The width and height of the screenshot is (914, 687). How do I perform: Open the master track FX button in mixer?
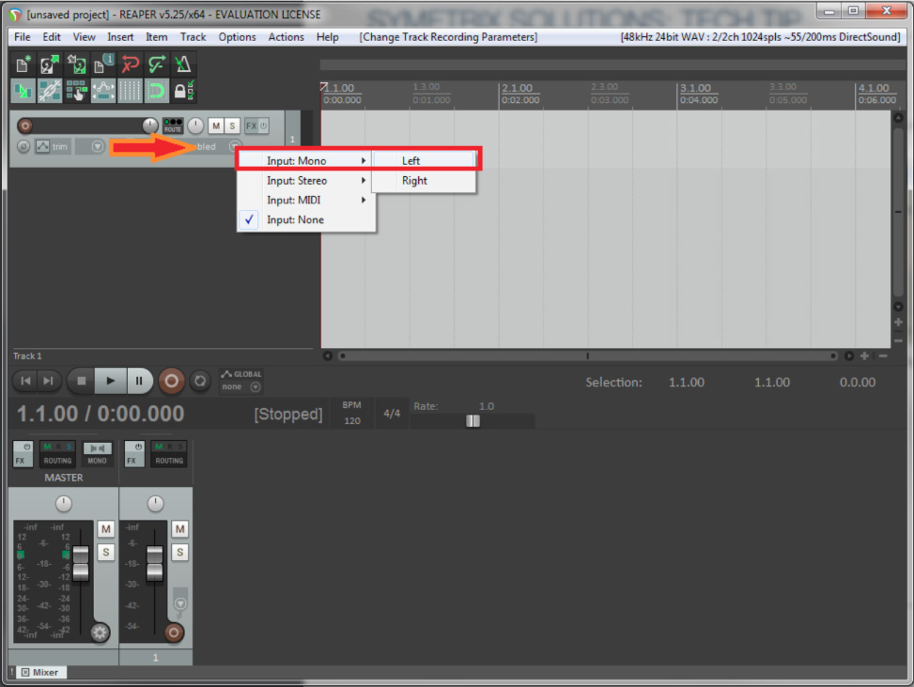[22, 454]
